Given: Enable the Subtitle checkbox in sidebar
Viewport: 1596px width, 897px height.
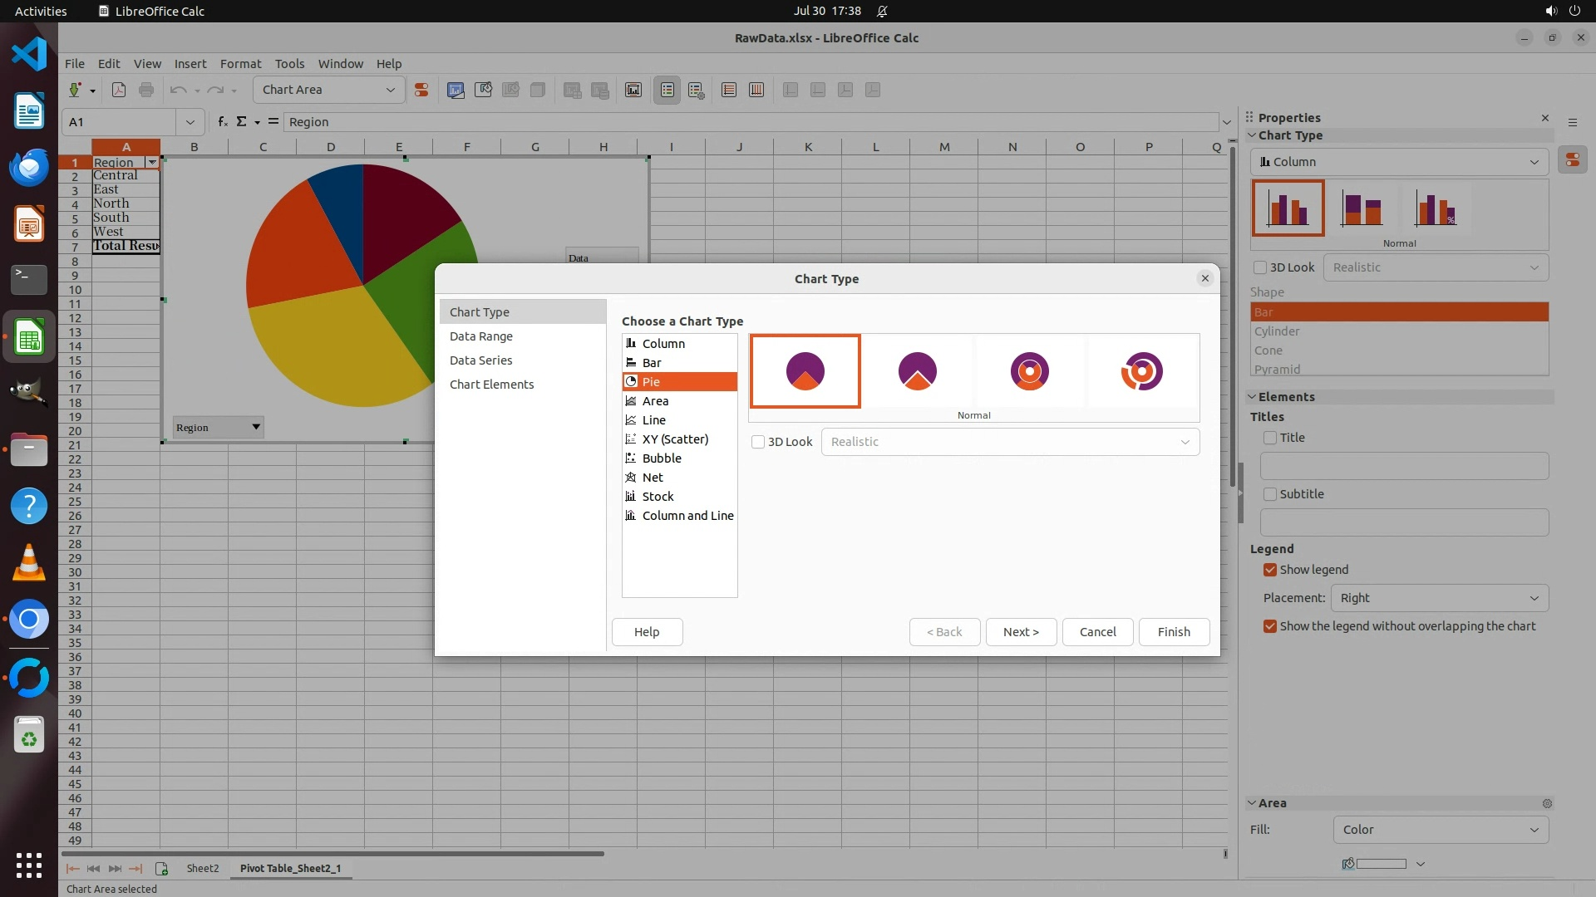Looking at the screenshot, I should pyautogui.click(x=1270, y=494).
